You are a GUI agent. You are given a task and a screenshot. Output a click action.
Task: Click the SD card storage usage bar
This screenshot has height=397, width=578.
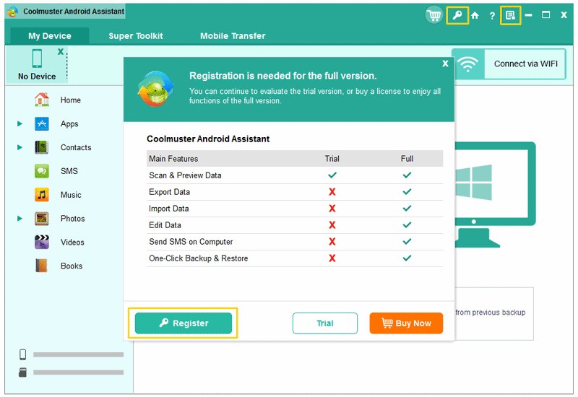[x=78, y=372]
